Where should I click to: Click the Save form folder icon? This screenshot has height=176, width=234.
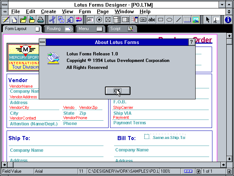[32, 20]
